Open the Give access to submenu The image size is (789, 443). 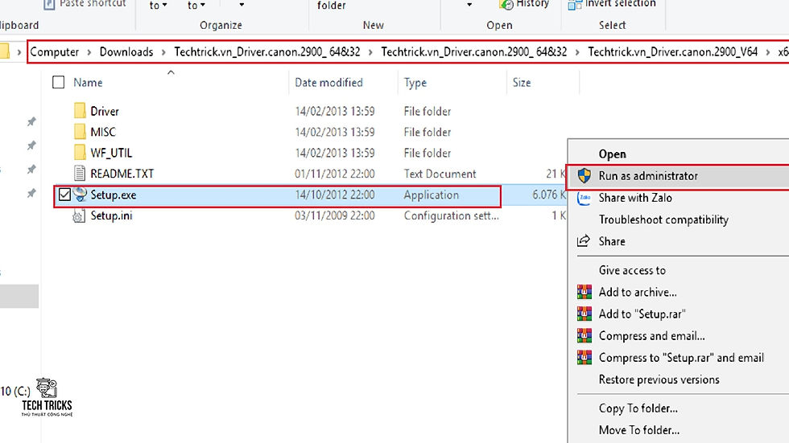[632, 270]
